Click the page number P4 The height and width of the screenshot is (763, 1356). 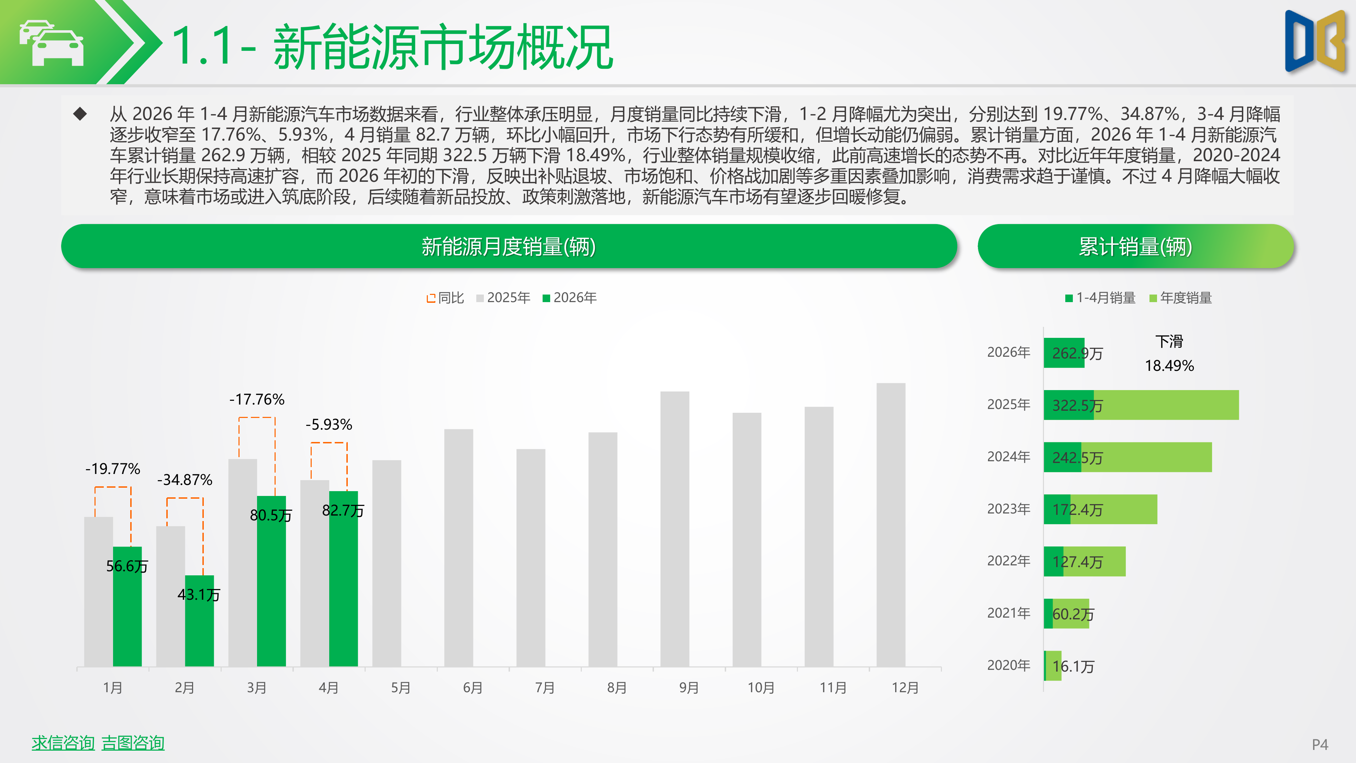pos(1320,744)
